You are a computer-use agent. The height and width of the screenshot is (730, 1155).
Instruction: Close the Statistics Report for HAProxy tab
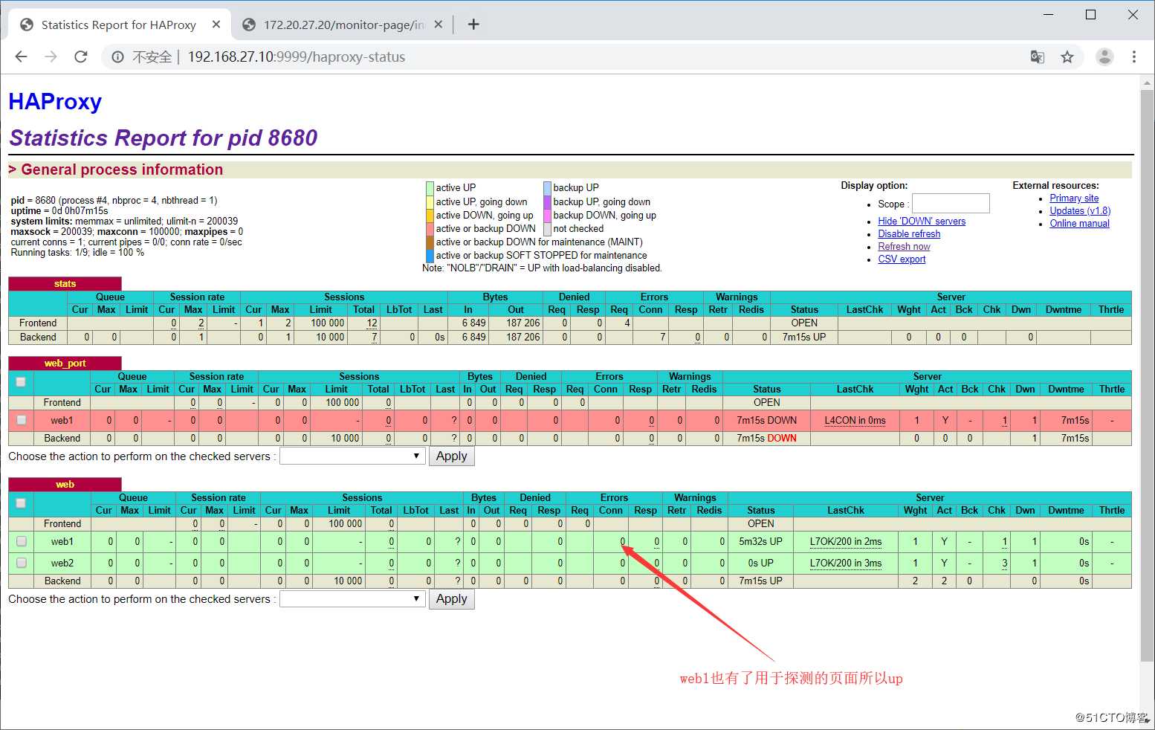(216, 25)
